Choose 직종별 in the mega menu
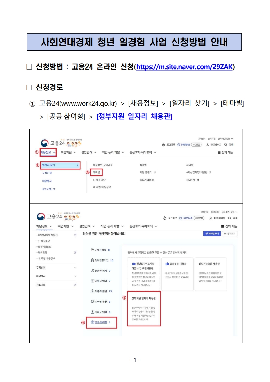Screen dimensions: 270x382 [143, 165]
